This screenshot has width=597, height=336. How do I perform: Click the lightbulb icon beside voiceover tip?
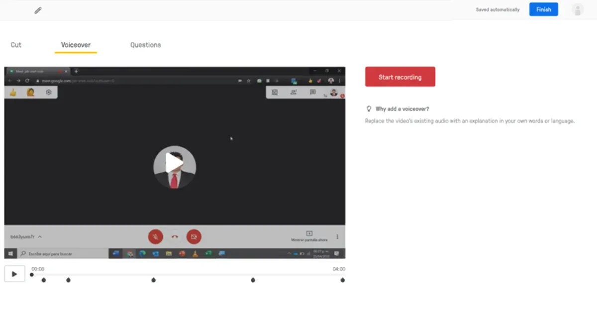coord(369,109)
